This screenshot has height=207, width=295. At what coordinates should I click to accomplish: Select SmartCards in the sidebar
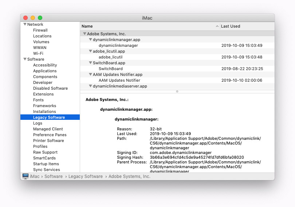coord(44,158)
